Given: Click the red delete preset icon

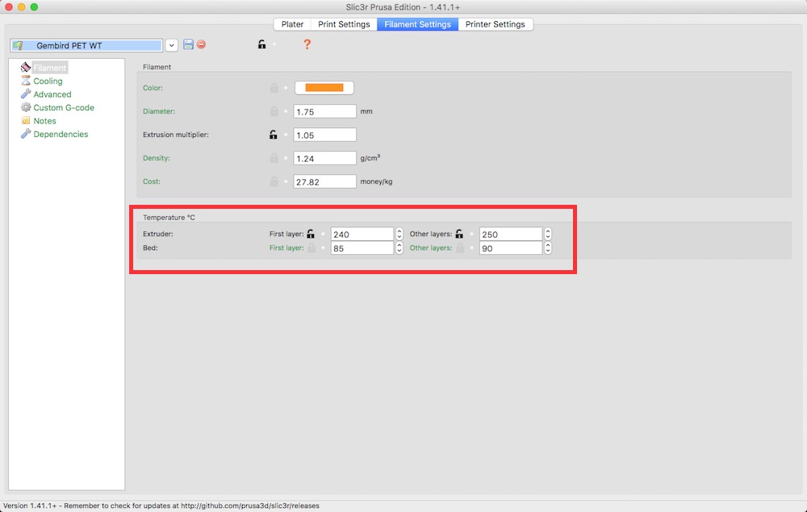Looking at the screenshot, I should [x=201, y=44].
